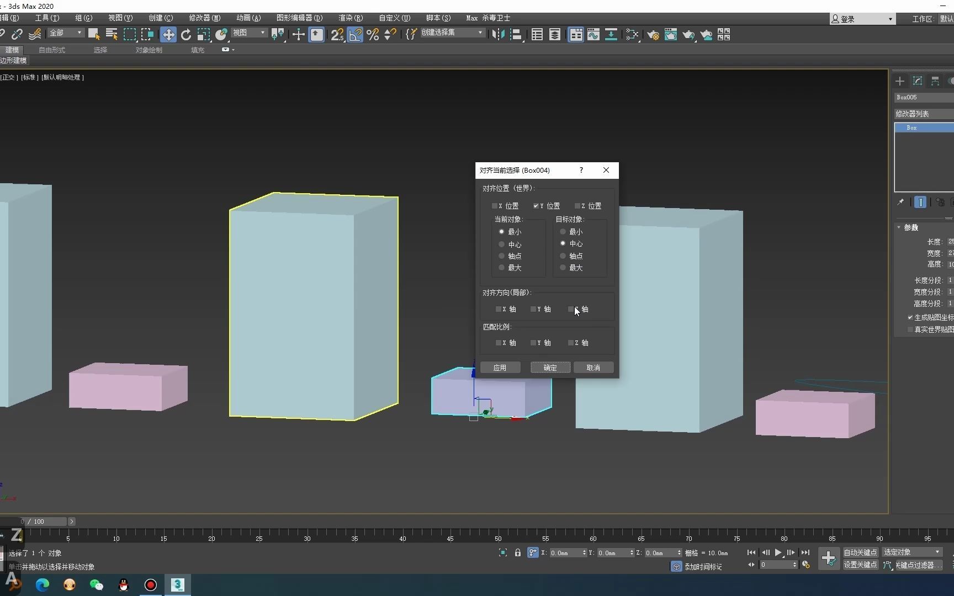Screen dimensions: 954x596
Task: Click the Mirror tool icon
Action: 498,35
